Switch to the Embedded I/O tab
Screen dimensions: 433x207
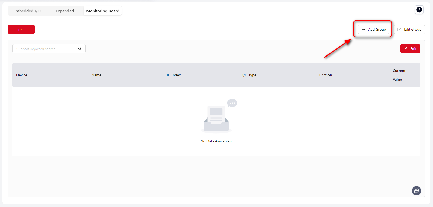[27, 11]
